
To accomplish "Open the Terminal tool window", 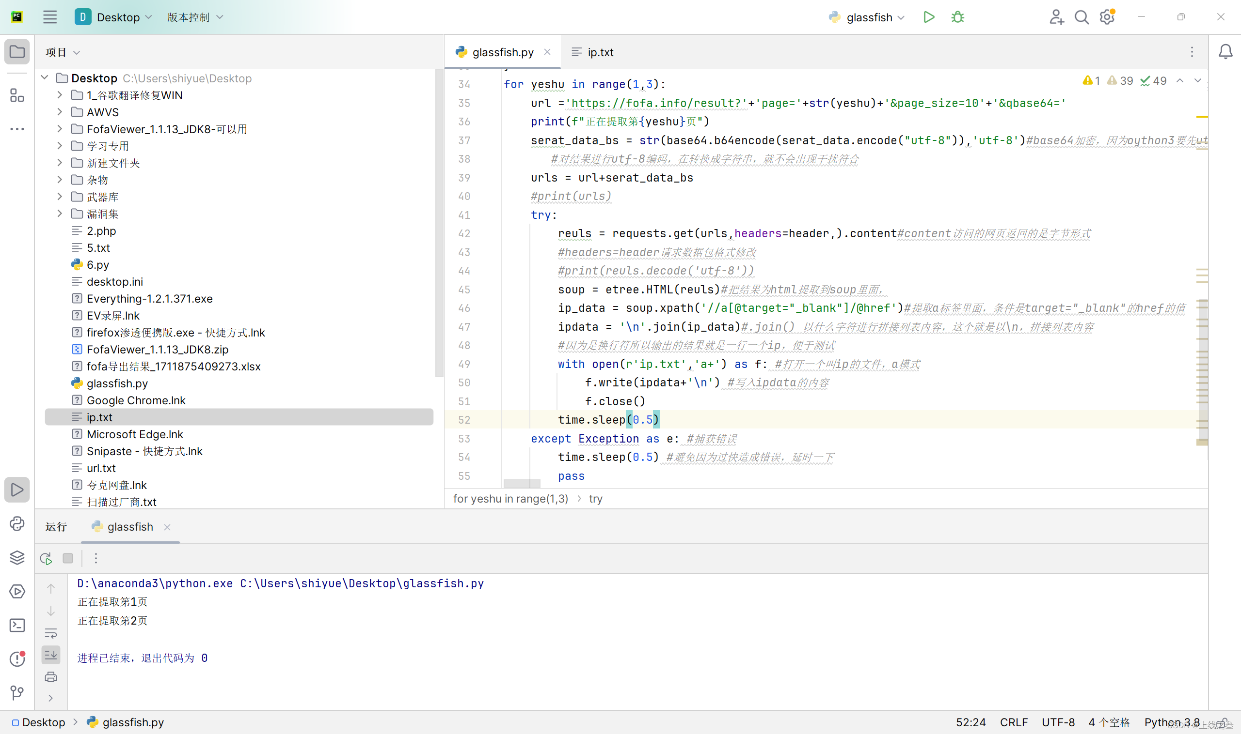I will [x=17, y=625].
